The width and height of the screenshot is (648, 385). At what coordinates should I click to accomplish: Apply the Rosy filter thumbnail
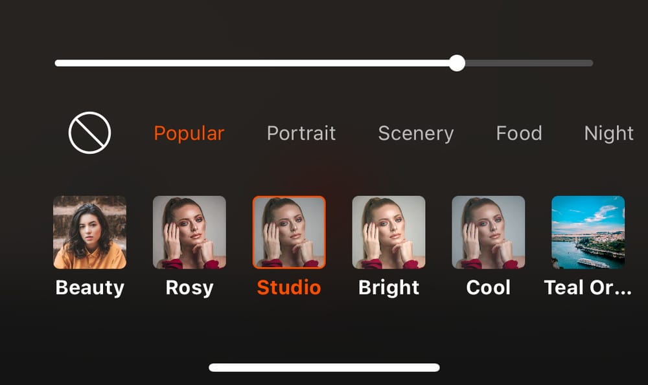pyautogui.click(x=189, y=232)
